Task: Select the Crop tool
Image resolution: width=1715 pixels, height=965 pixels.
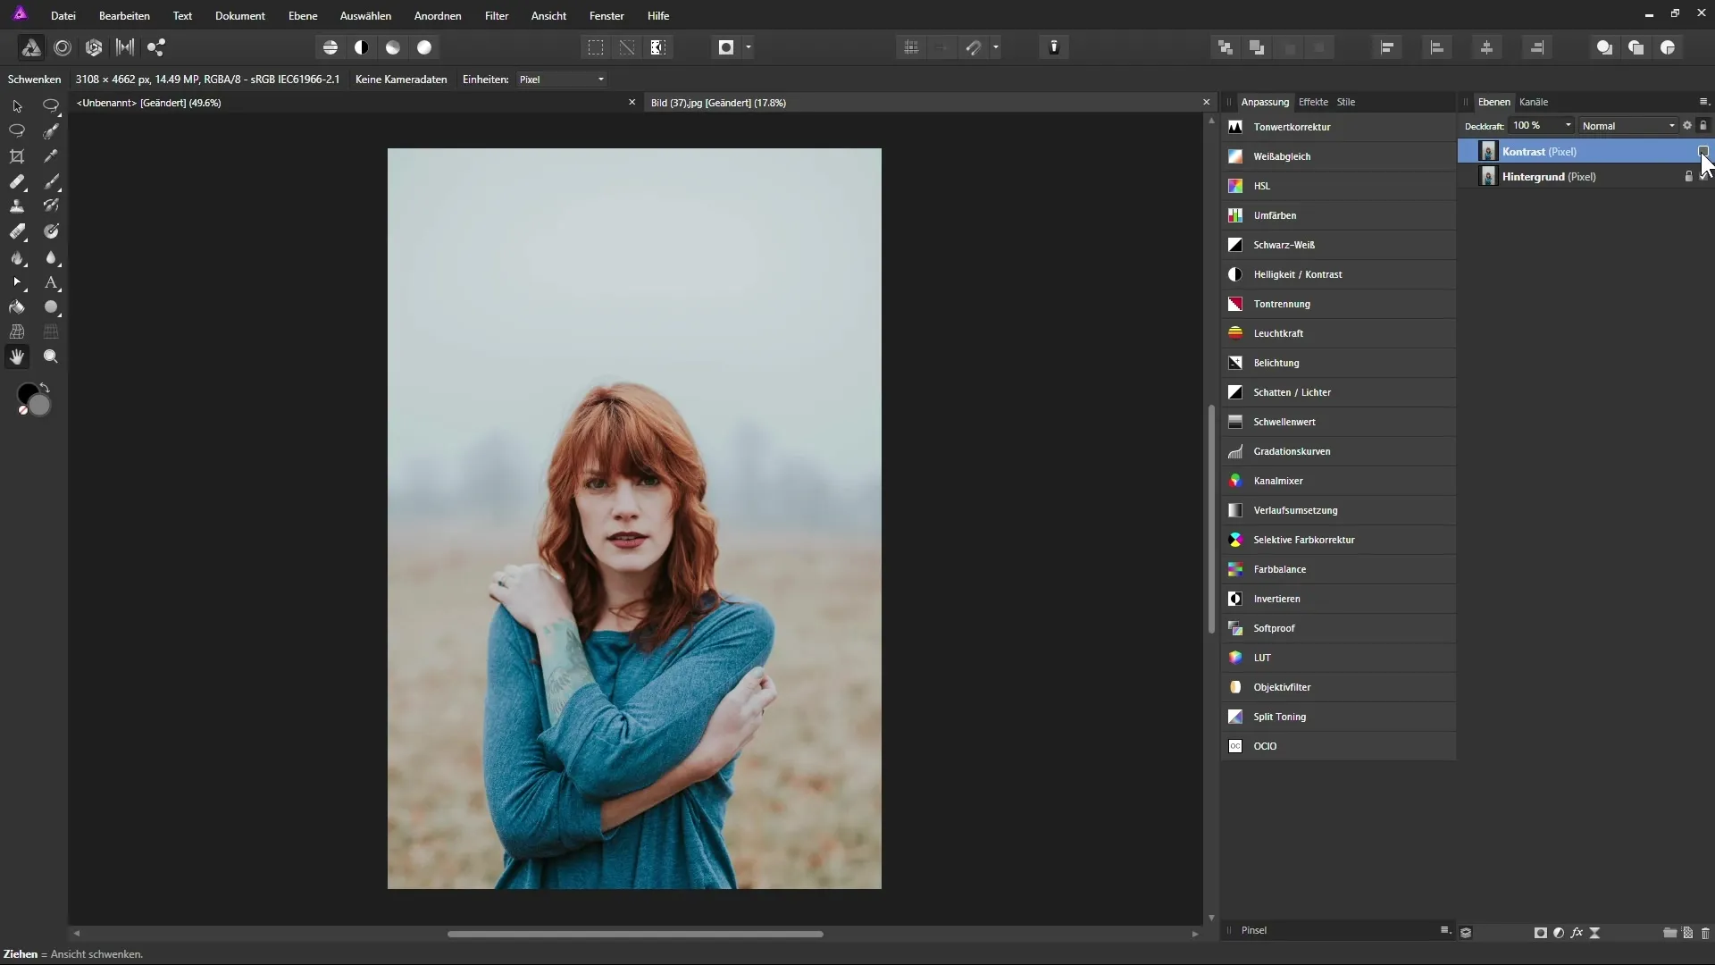Action: pos(17,156)
